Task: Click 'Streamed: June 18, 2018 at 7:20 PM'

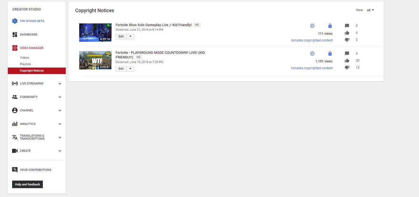Action: tap(139, 62)
